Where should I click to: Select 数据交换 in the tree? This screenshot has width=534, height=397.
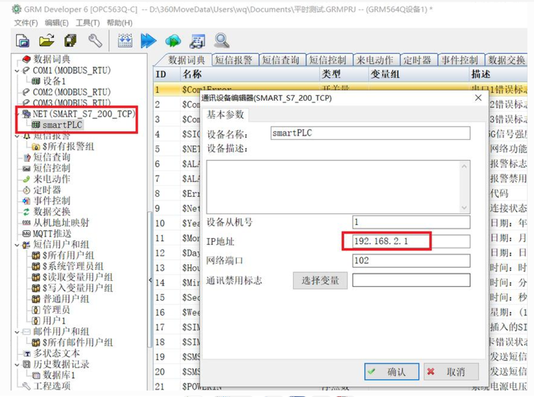[52, 212]
